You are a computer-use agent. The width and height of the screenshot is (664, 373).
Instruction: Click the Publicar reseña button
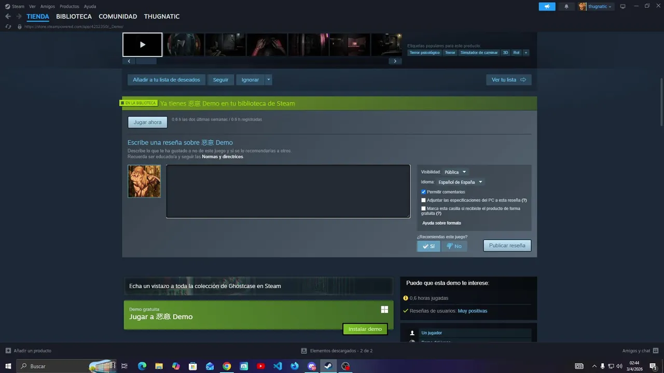(x=507, y=246)
